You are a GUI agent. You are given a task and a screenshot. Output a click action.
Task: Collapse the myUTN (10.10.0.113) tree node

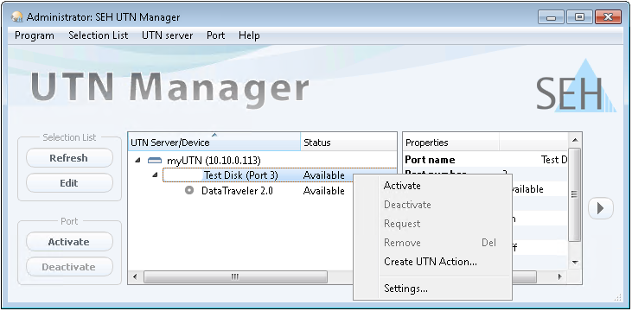[137, 161]
